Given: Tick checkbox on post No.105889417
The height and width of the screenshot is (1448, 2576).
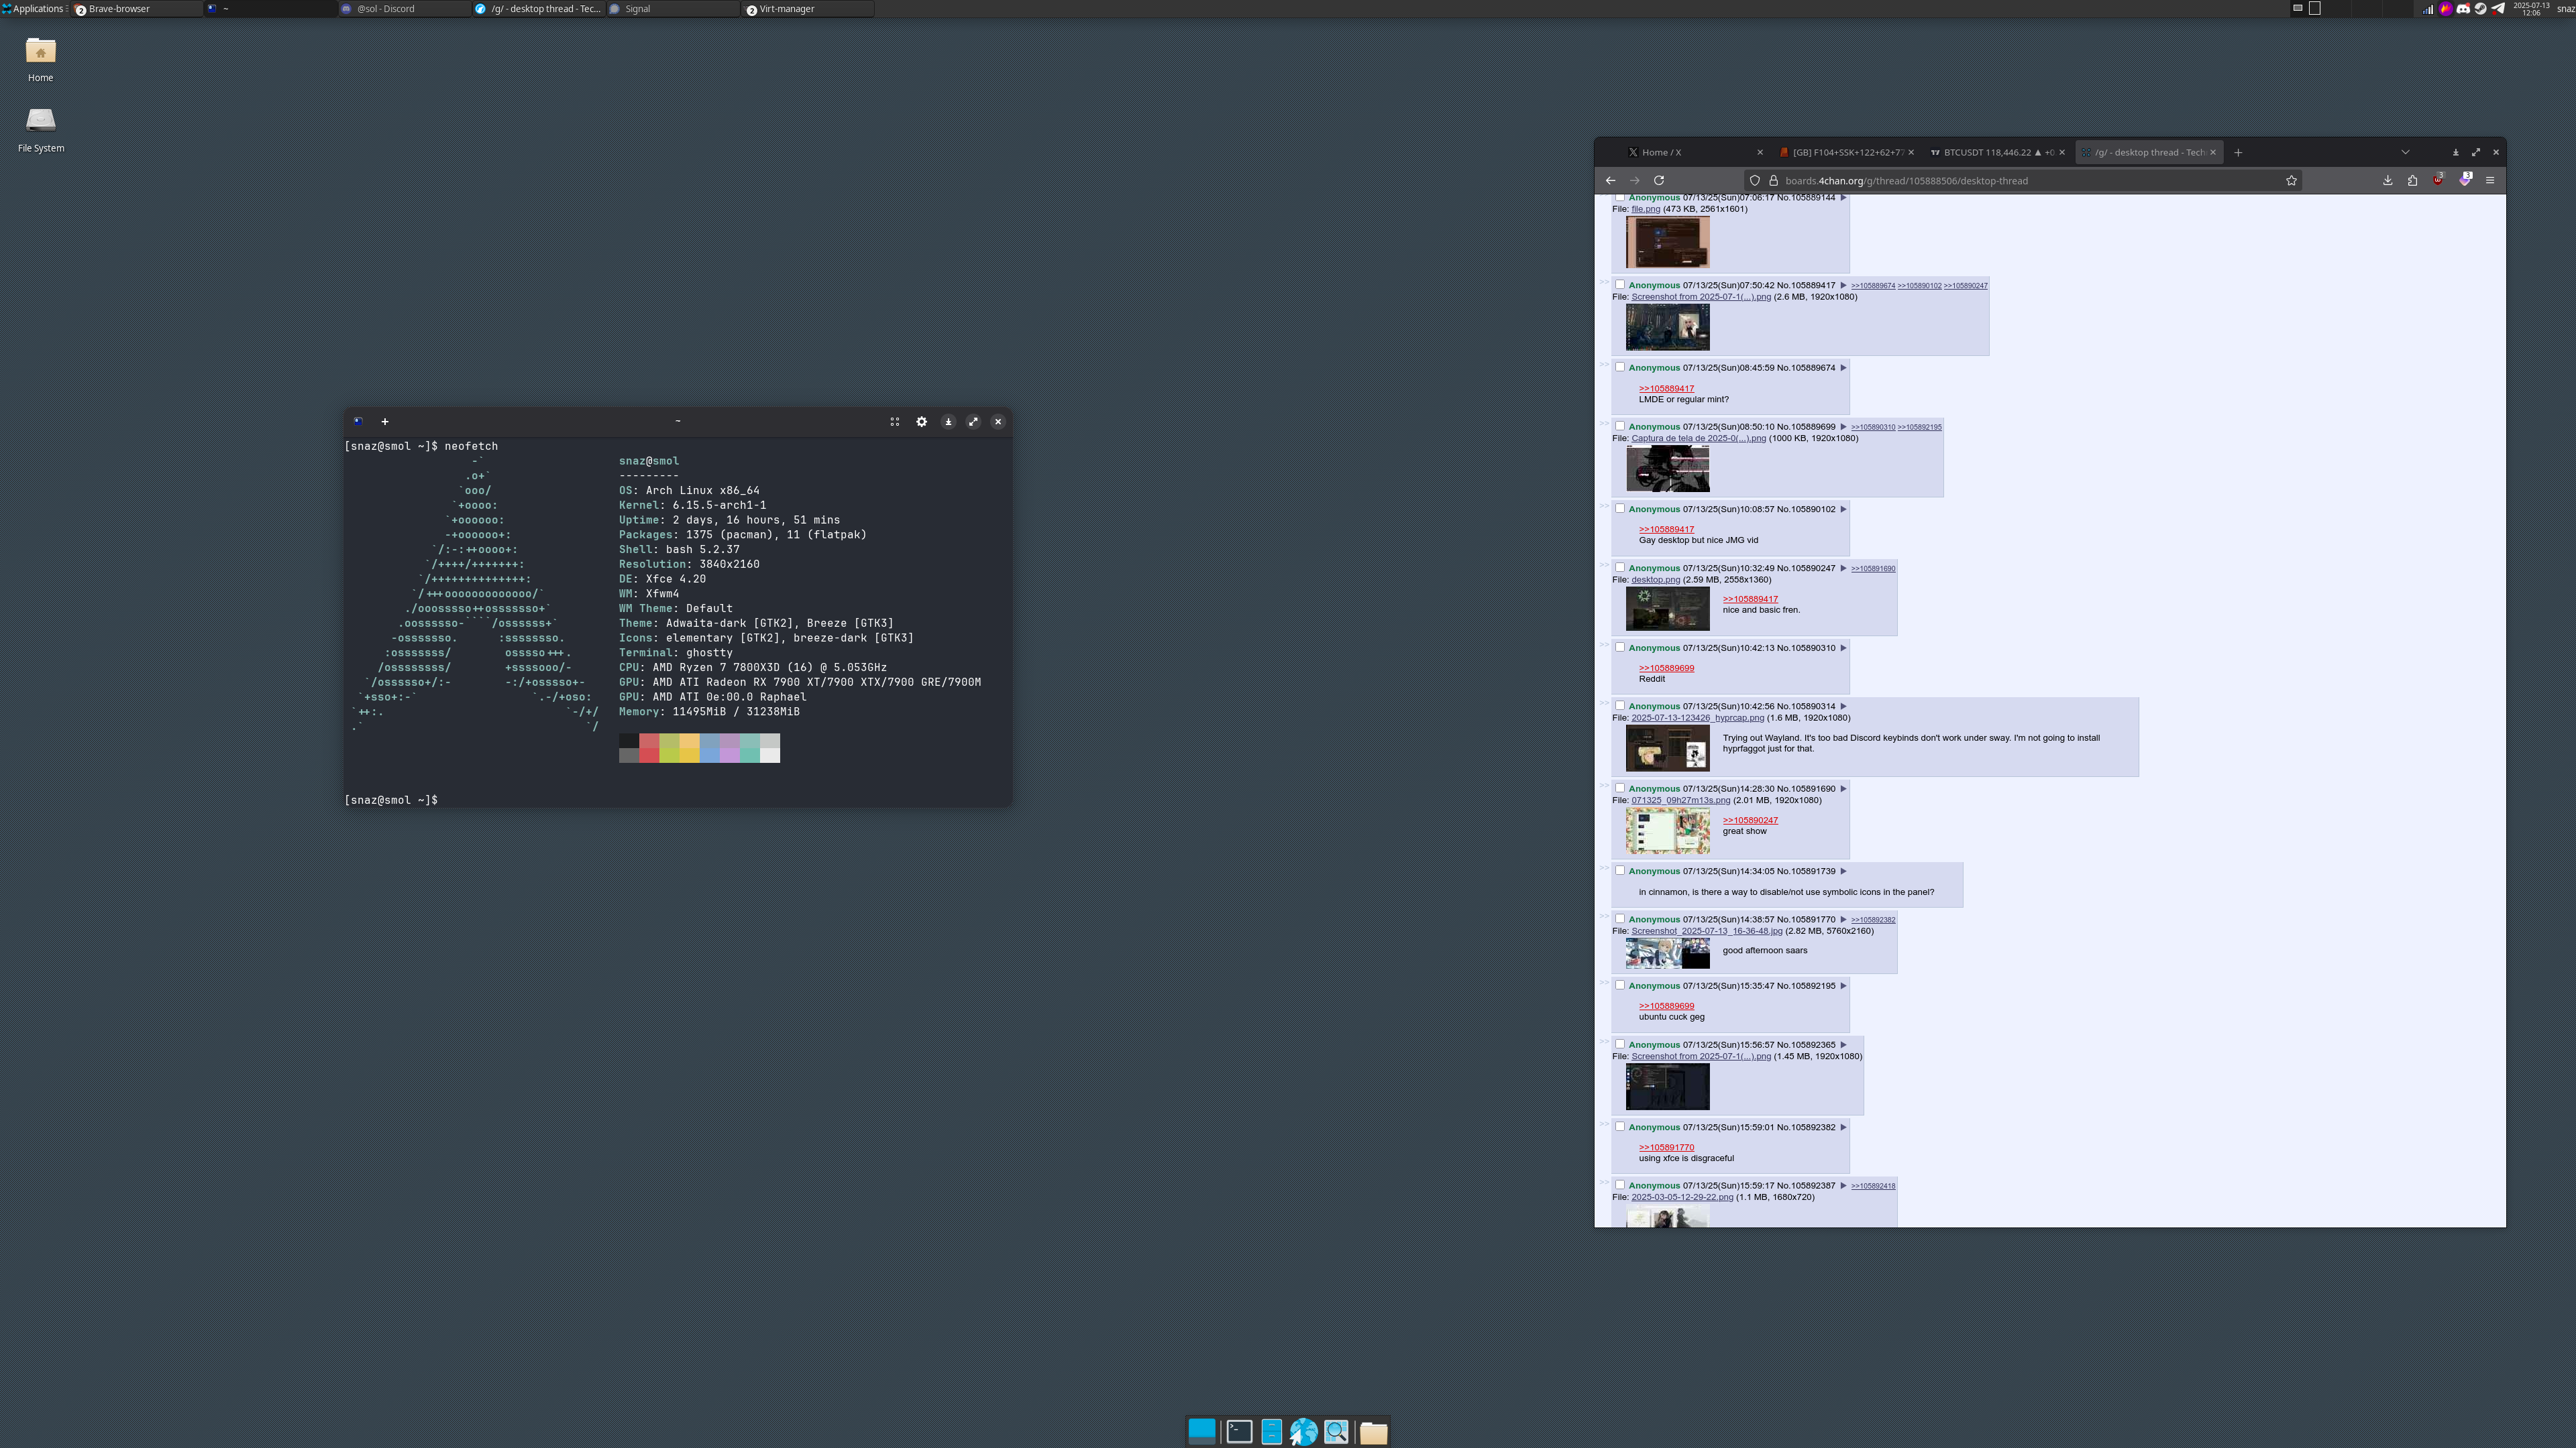Looking at the screenshot, I should tap(1620, 285).
